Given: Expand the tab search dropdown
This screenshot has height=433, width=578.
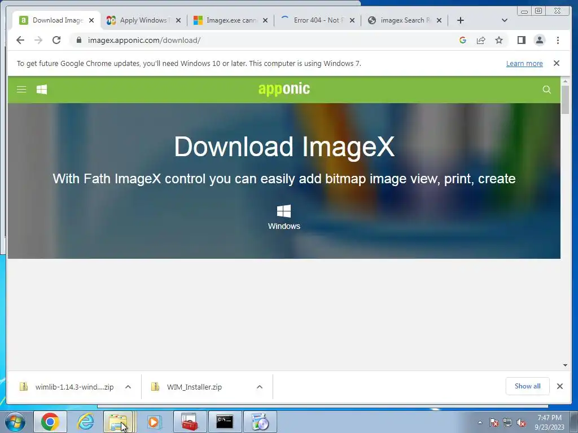Looking at the screenshot, I should (x=505, y=20).
